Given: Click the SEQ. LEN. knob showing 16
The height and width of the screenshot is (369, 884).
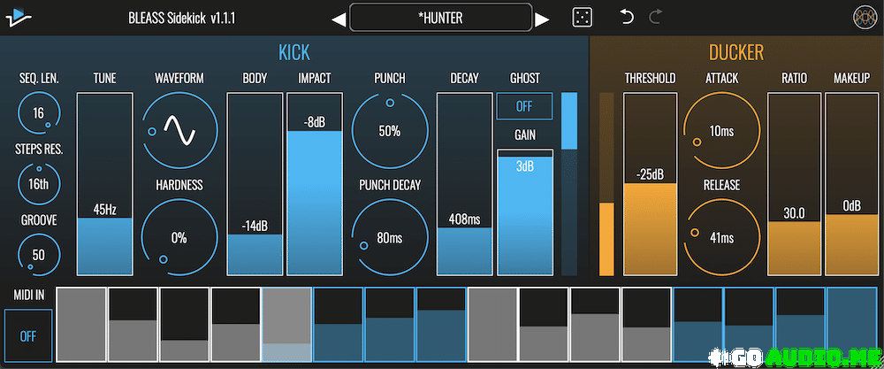Looking at the screenshot, I should pyautogui.click(x=39, y=113).
